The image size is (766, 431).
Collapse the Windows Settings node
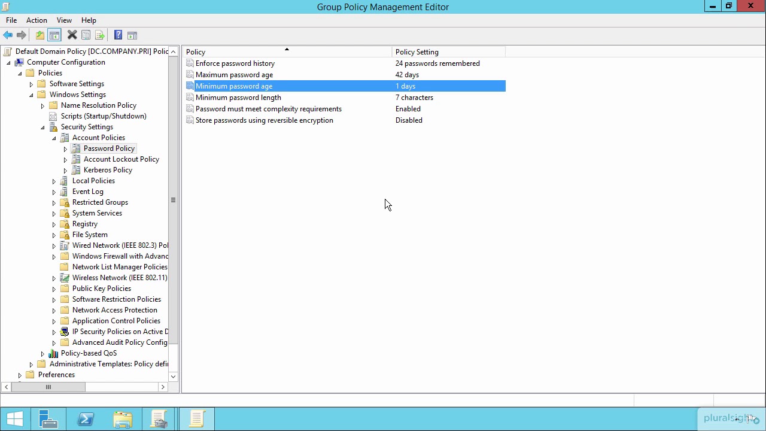(31, 95)
